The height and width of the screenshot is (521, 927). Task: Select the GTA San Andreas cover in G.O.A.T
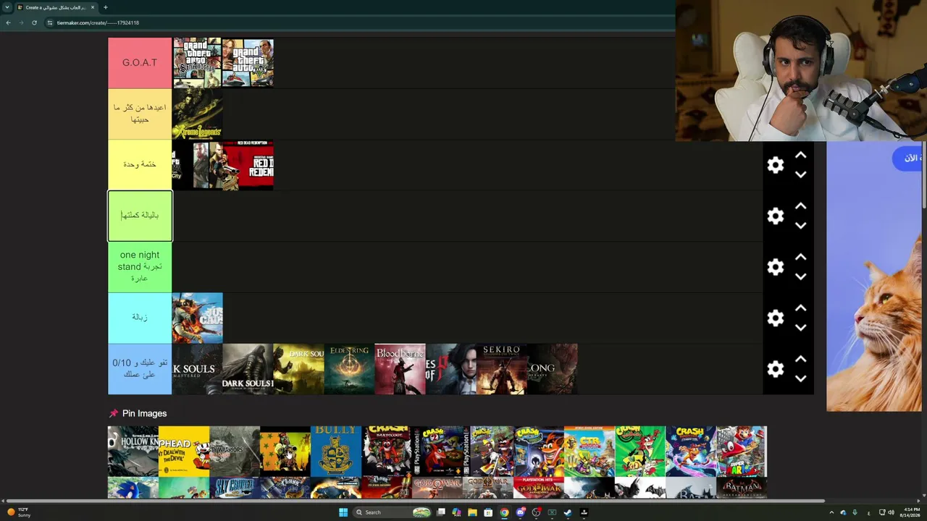click(x=197, y=63)
